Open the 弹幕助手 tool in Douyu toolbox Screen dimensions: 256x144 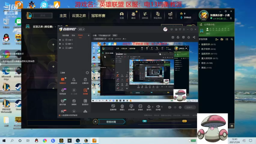[x=62, y=81]
